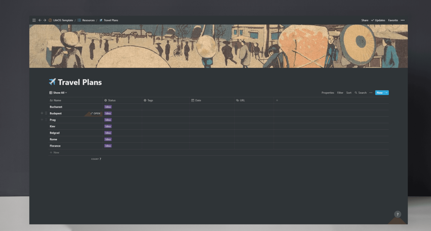Click the URL column header
This screenshot has width=431, height=231.
point(254,101)
